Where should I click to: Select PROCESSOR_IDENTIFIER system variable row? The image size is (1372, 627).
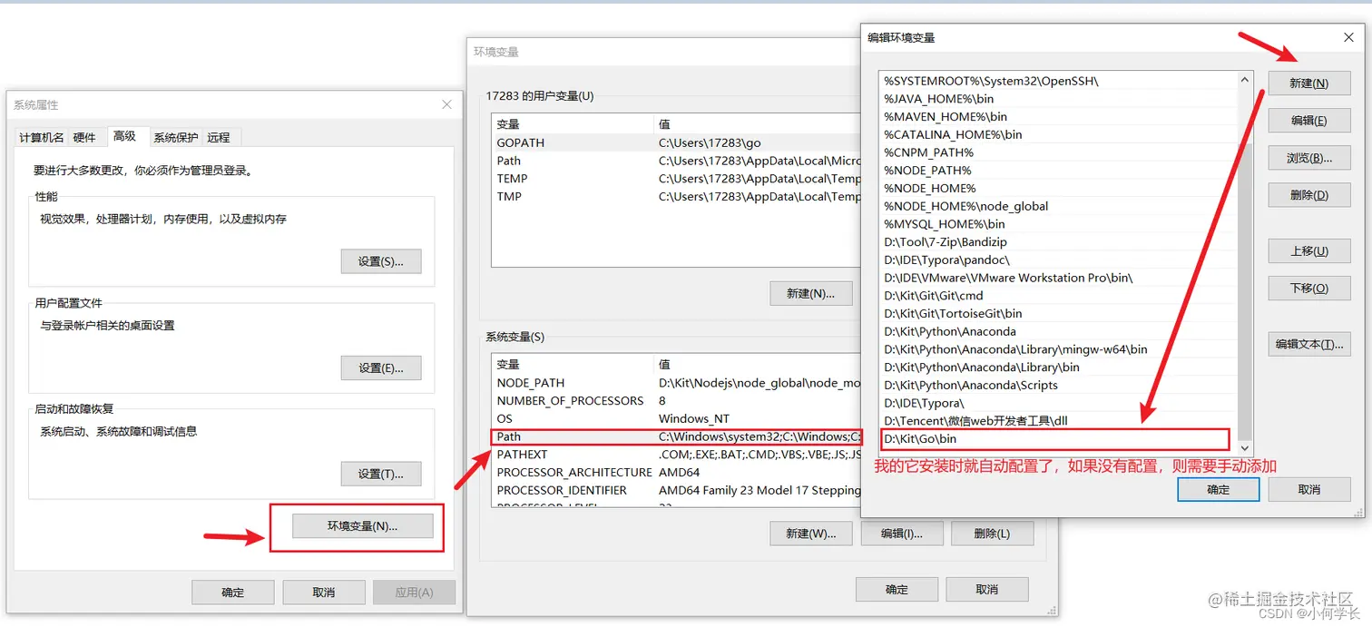(676, 490)
